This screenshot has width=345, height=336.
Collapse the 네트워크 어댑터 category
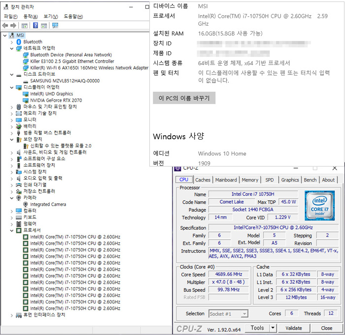coord(12,48)
